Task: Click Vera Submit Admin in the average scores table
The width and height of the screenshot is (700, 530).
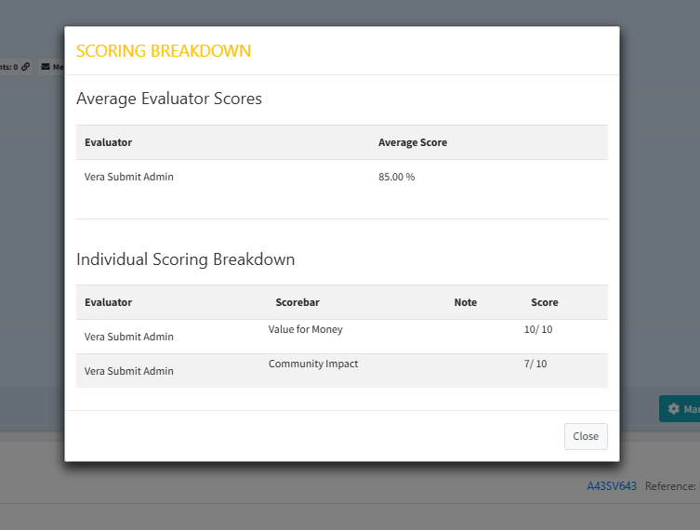Action: pos(128,177)
